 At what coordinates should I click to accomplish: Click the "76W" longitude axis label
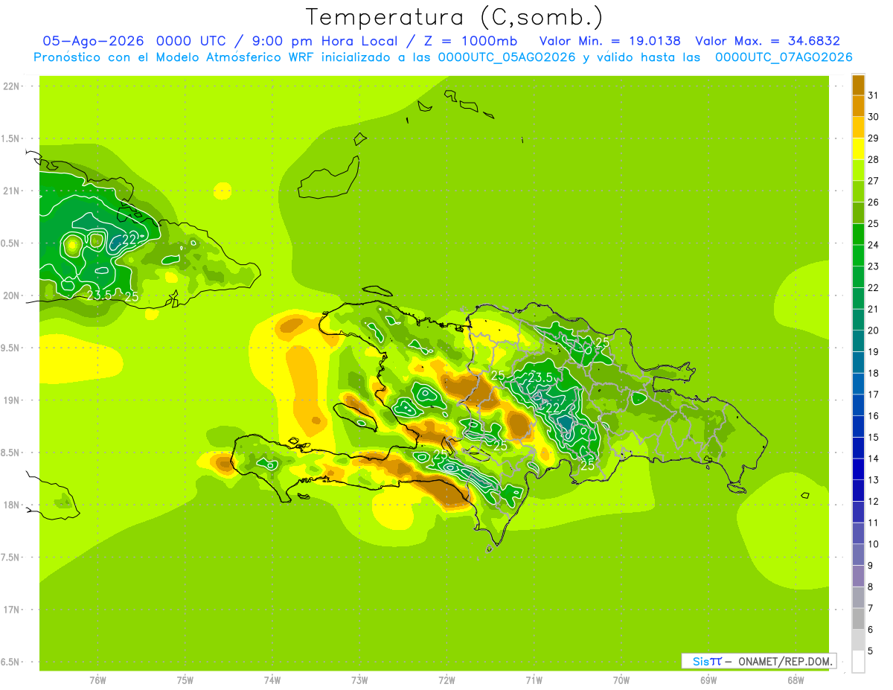97,680
